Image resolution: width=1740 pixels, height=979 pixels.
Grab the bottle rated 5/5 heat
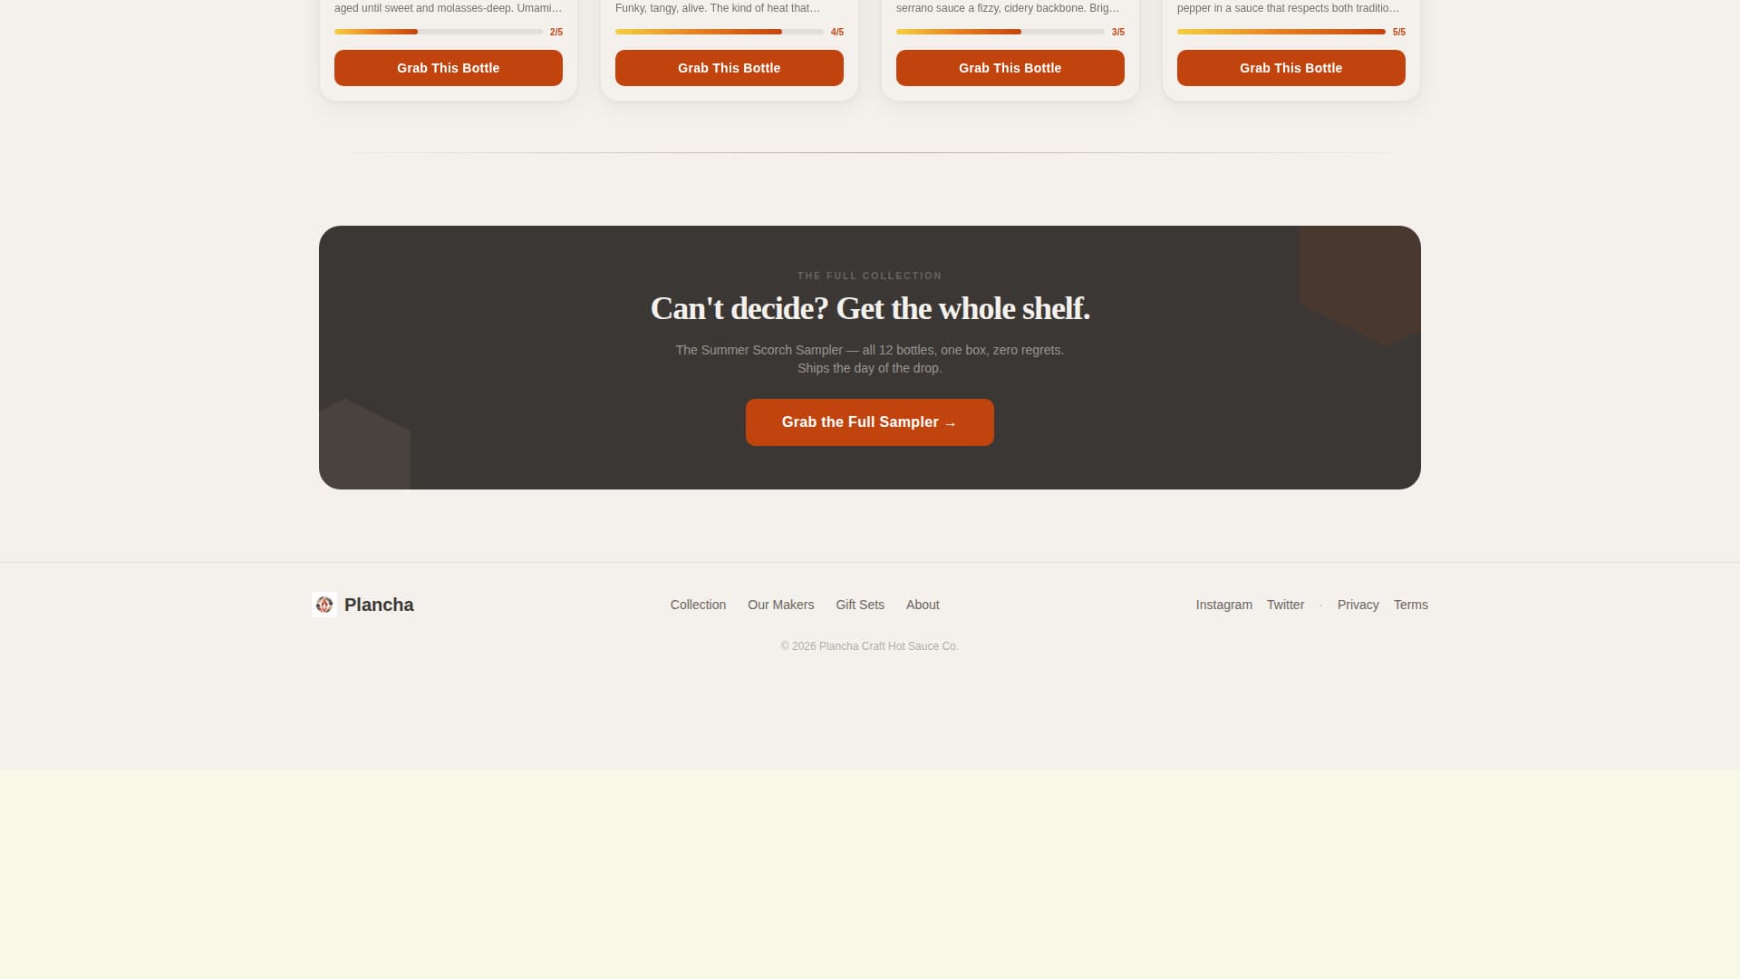1291,68
